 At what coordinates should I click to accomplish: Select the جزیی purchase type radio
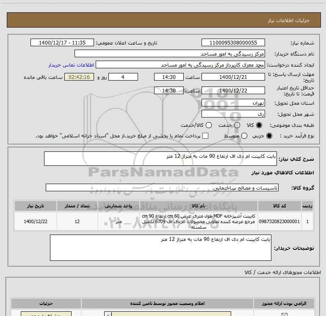tap(269, 136)
